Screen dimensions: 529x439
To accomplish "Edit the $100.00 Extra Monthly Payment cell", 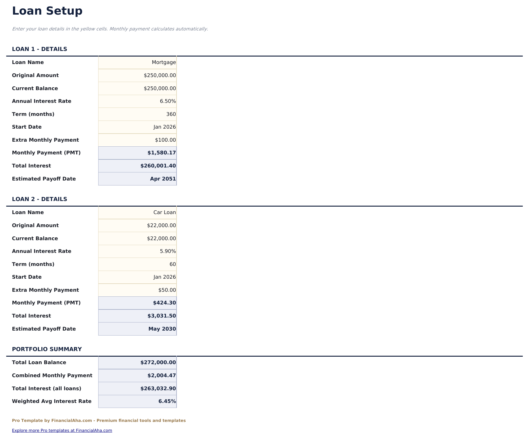I will [137, 140].
